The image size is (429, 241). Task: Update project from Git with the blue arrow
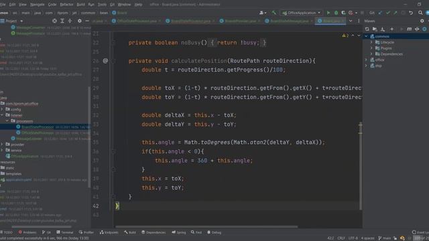coord(380,13)
